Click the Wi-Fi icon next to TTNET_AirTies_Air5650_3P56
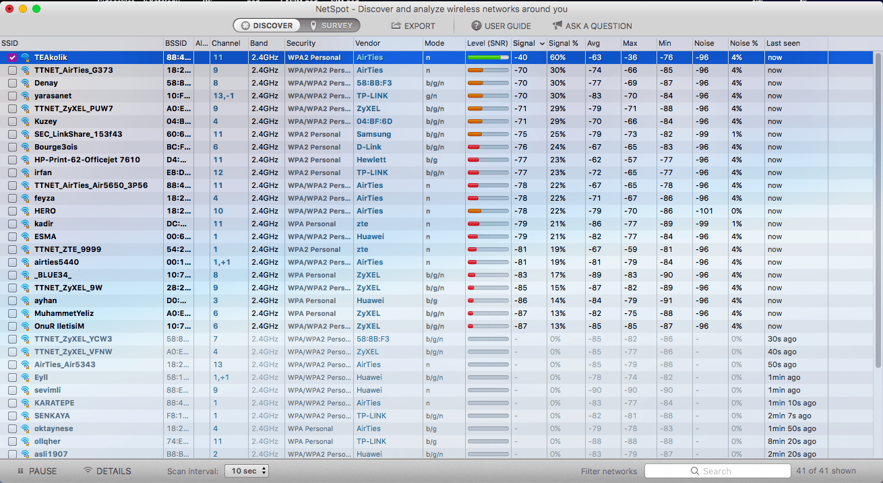The height and width of the screenshot is (483, 883). (x=26, y=185)
